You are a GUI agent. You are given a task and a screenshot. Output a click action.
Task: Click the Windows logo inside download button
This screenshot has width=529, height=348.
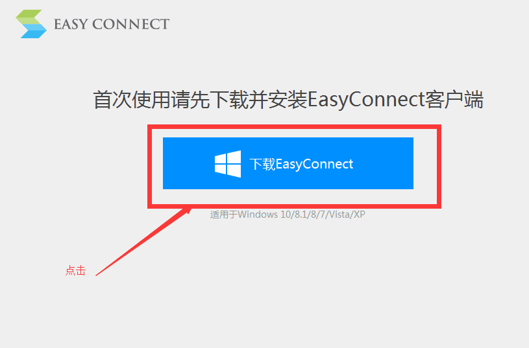pos(228,164)
